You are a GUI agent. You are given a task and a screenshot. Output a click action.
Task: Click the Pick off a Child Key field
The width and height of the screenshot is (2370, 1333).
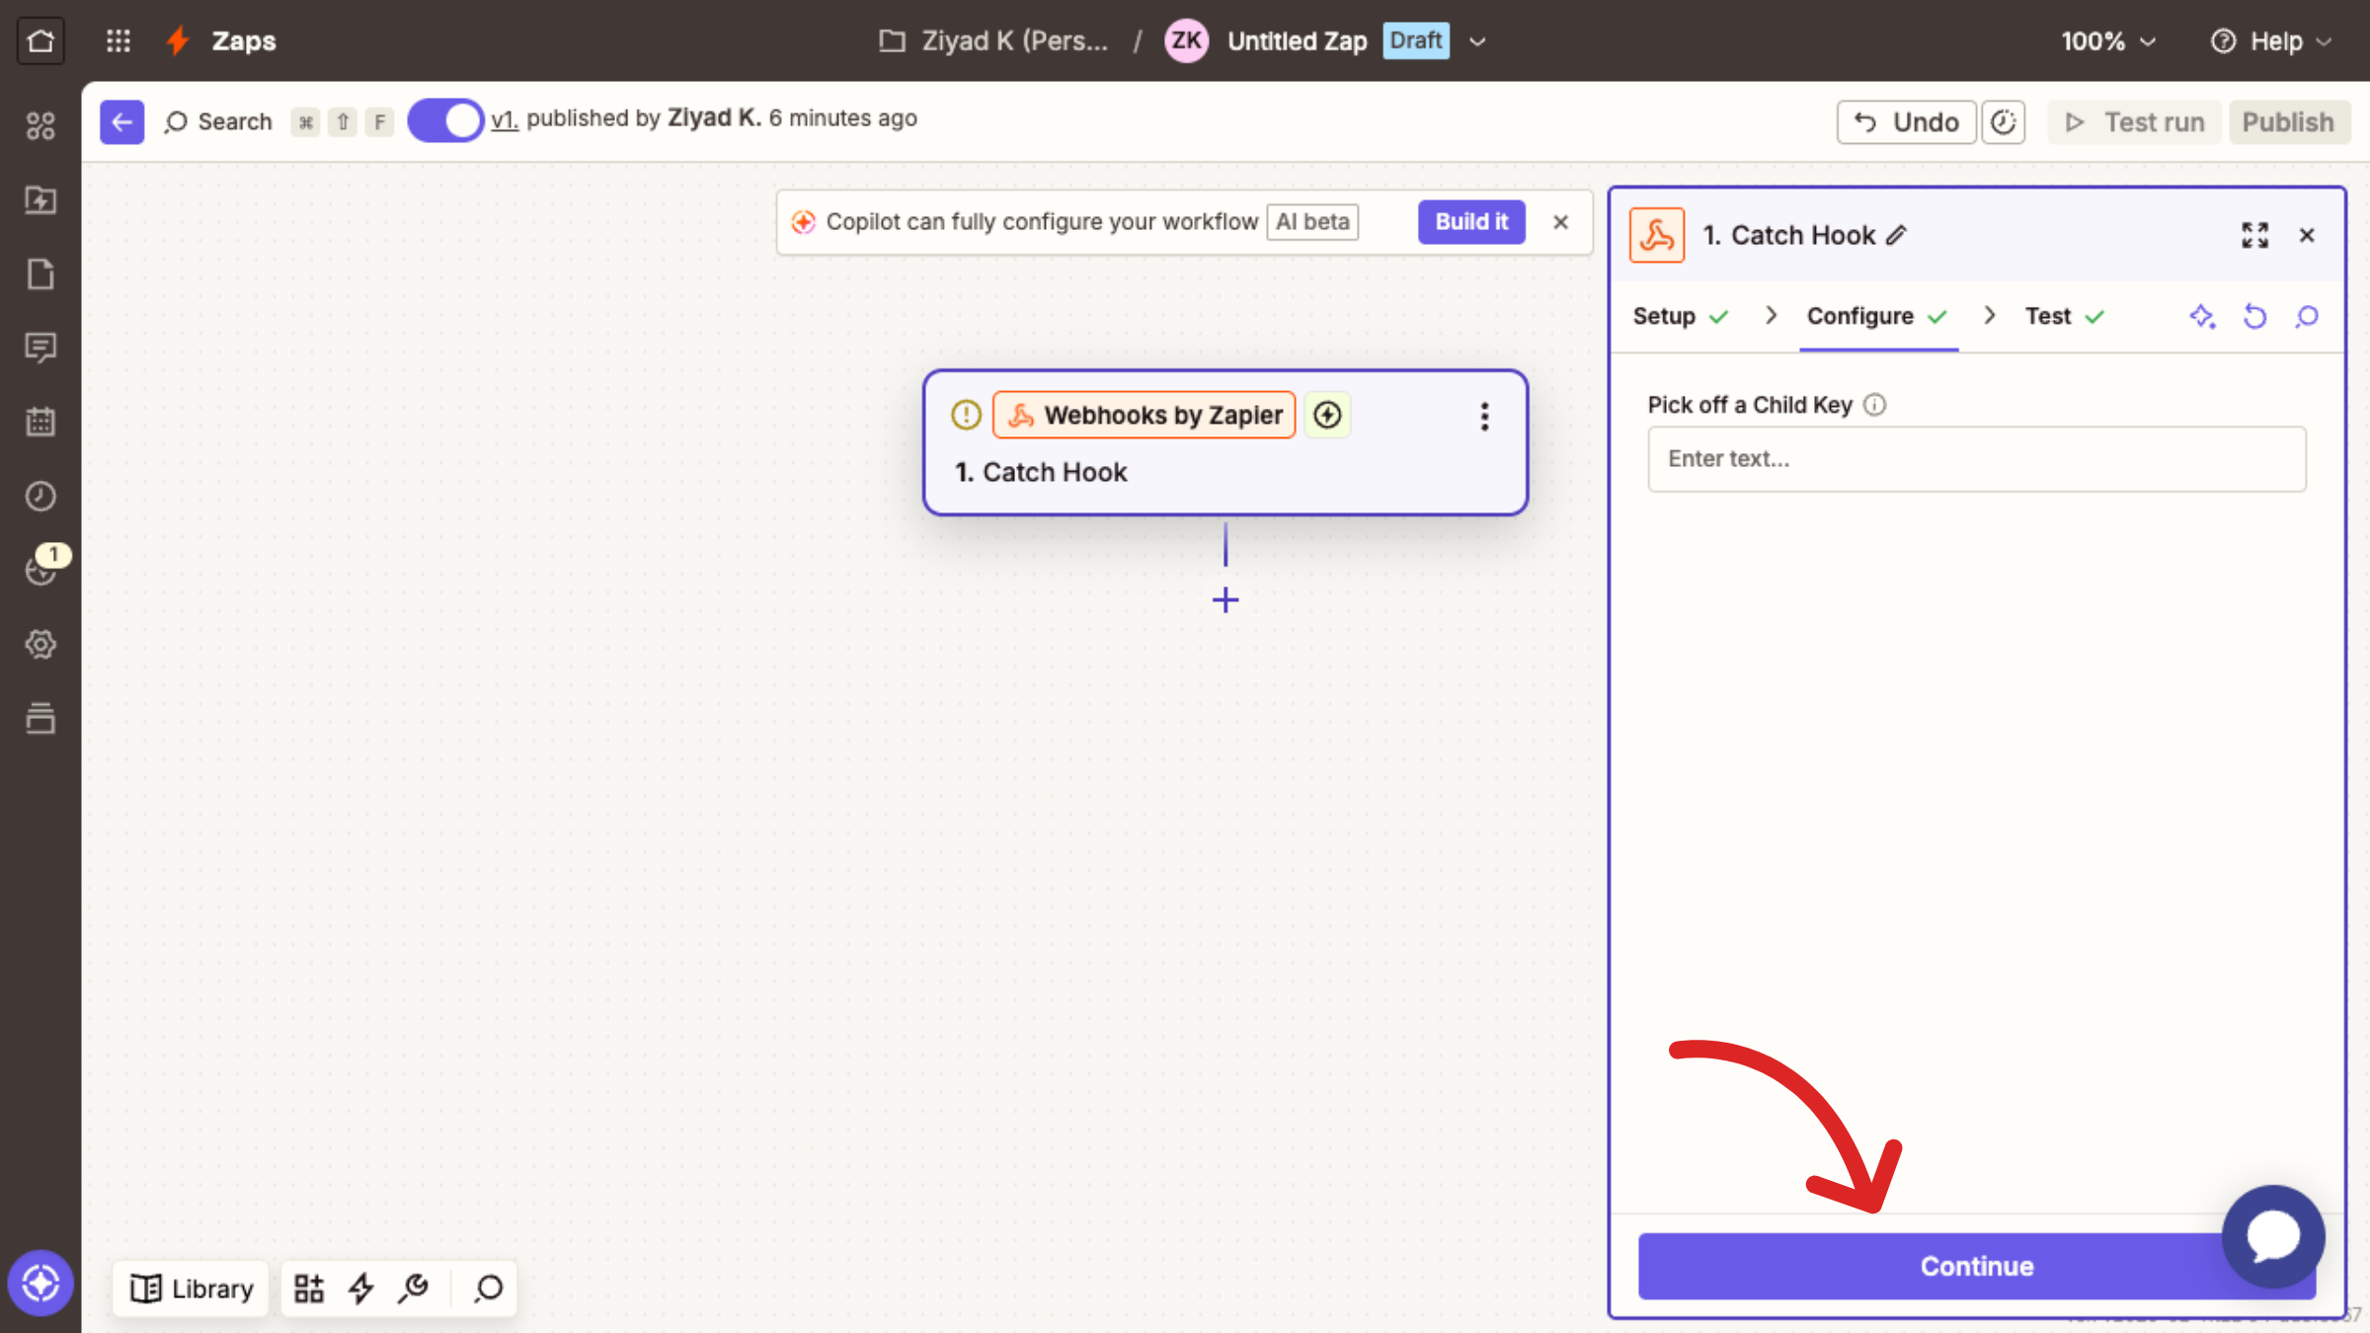pyautogui.click(x=1976, y=459)
